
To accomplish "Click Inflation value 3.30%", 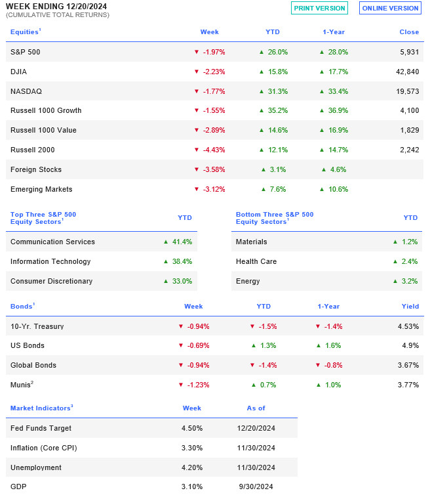I will [x=192, y=448].
